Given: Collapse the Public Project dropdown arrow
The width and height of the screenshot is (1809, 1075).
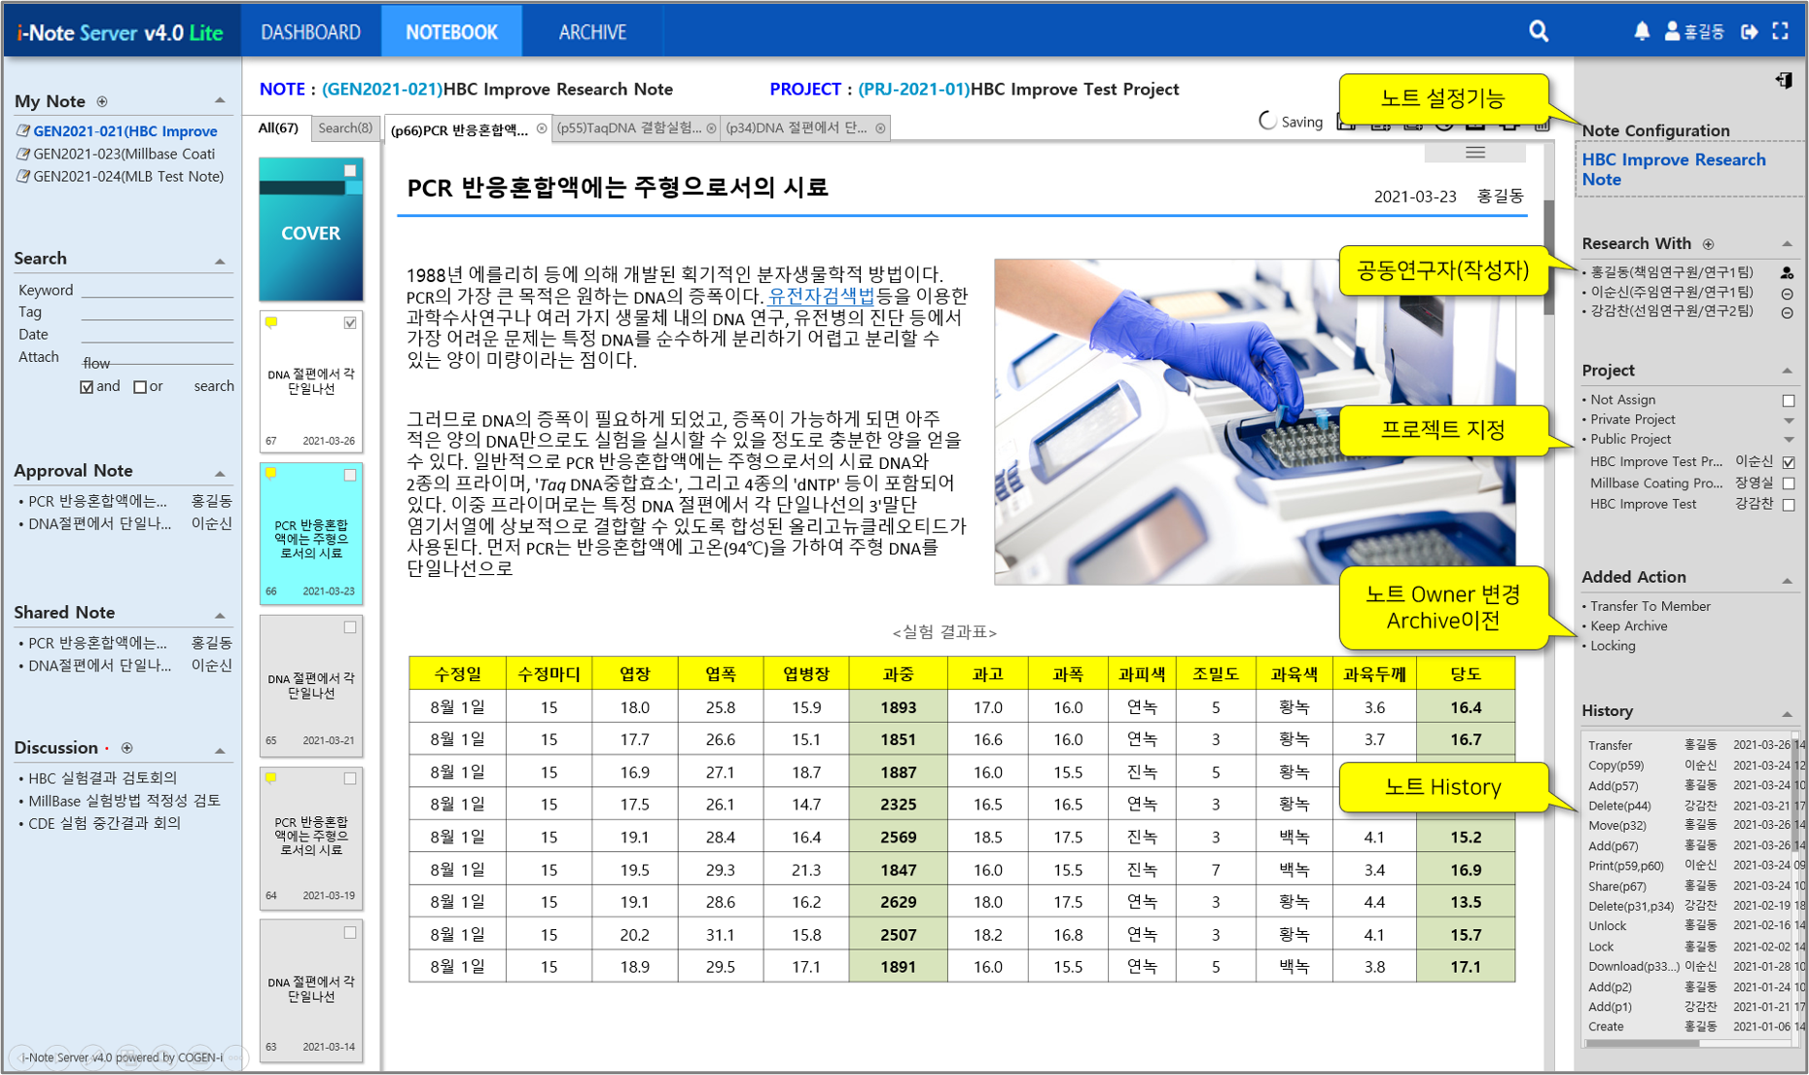Looking at the screenshot, I should click(x=1788, y=440).
